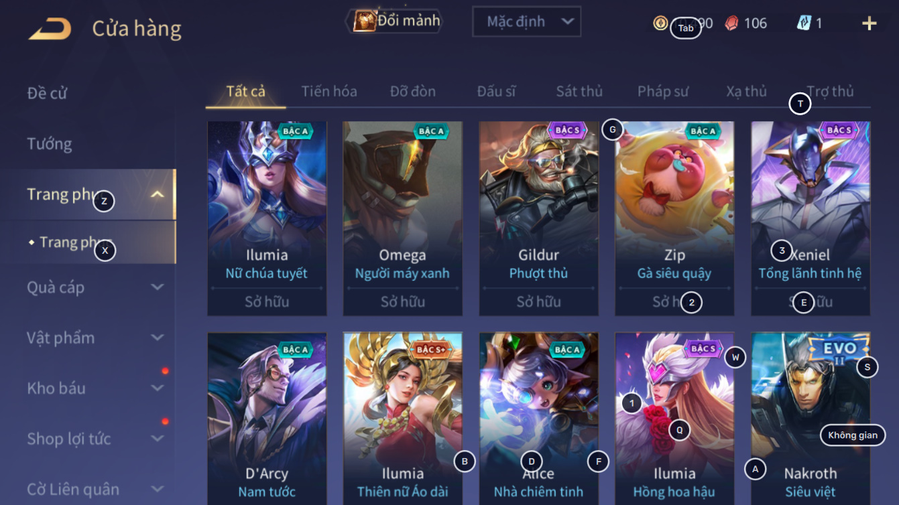Click the blue voucher ticket icon

click(804, 23)
